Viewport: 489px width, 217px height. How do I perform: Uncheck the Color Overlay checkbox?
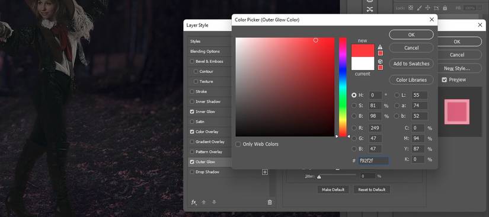(192, 132)
